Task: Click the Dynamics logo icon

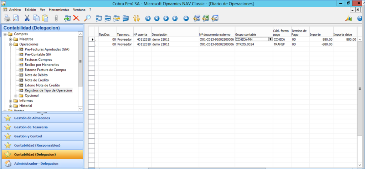Action: 349,19
